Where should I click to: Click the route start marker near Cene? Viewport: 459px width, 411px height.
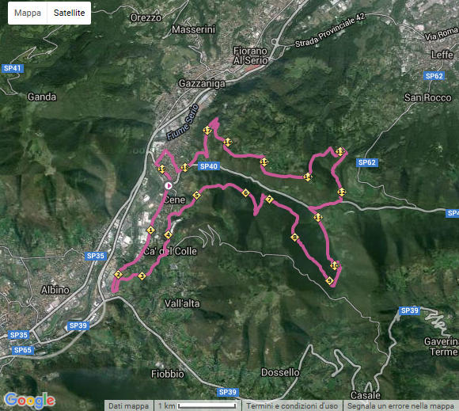tap(169, 186)
